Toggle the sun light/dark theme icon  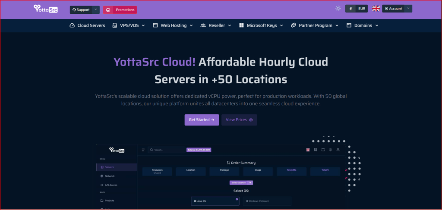338,9
